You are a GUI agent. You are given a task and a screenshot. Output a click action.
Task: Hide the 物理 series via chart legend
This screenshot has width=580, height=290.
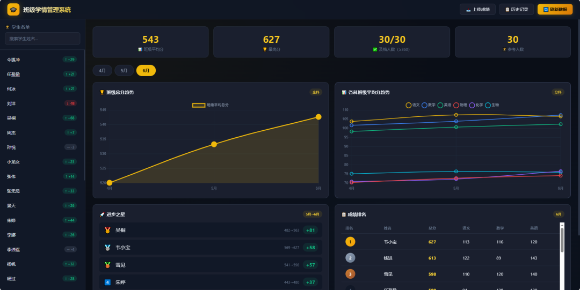click(461, 105)
